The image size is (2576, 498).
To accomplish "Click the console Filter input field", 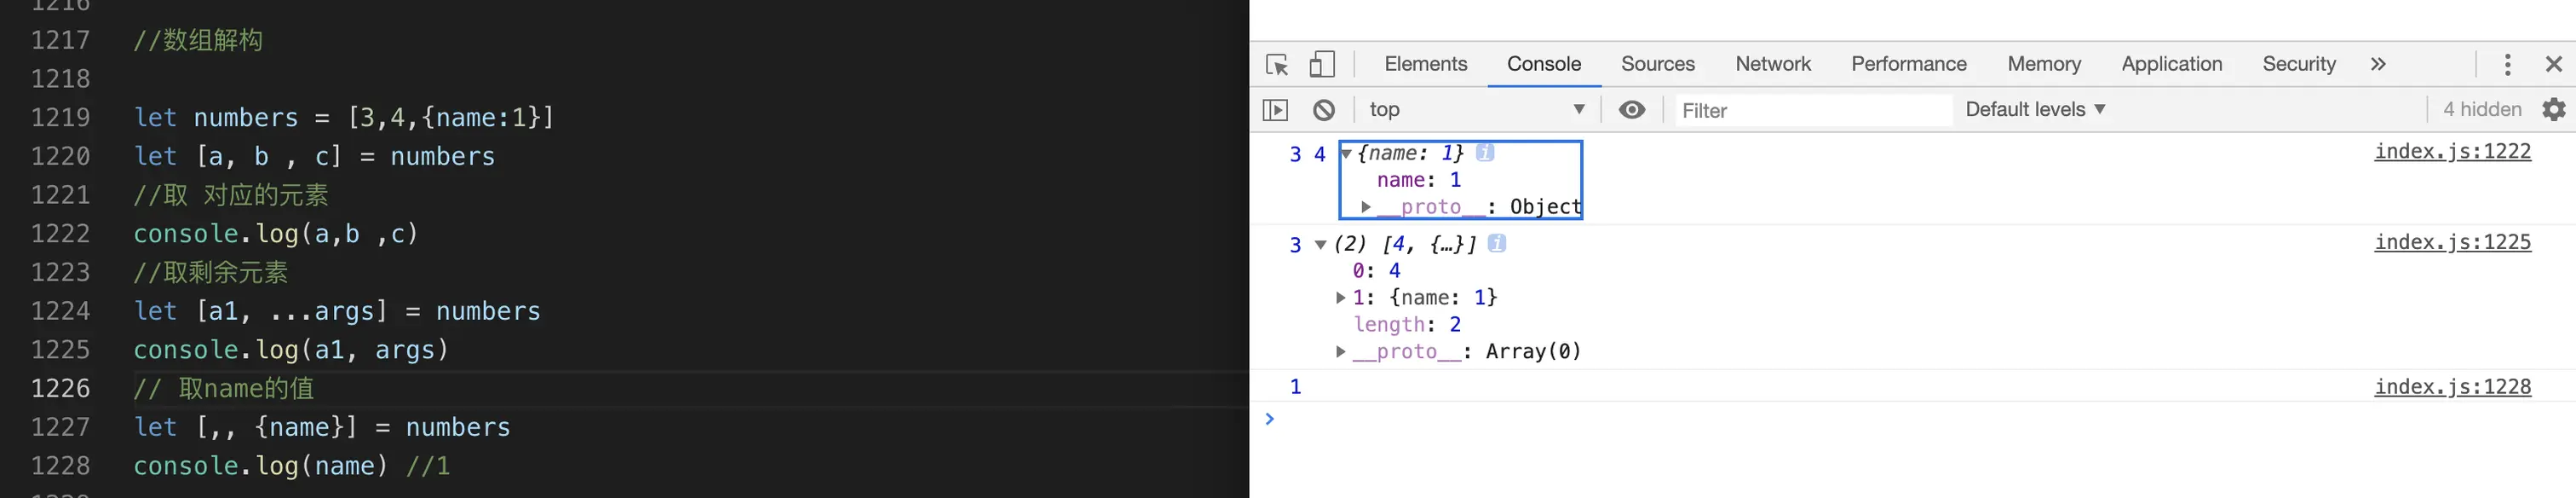I will pos(1813,110).
